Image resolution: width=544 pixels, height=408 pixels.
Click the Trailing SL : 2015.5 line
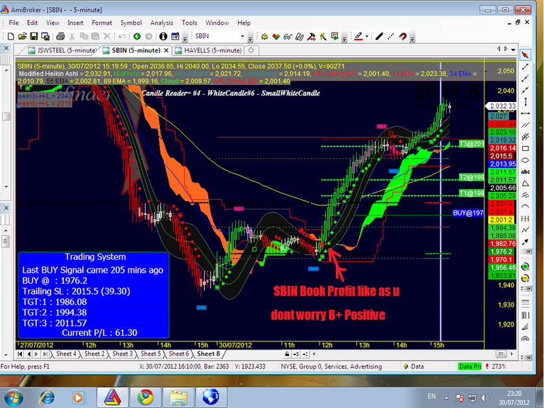coord(76,291)
